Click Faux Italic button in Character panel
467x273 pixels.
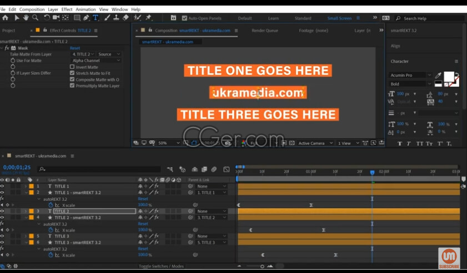pyautogui.click(x=409, y=144)
